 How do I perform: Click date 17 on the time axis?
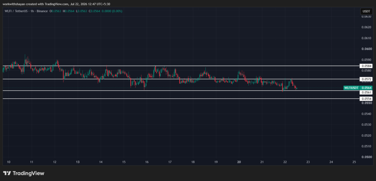tap(170, 162)
